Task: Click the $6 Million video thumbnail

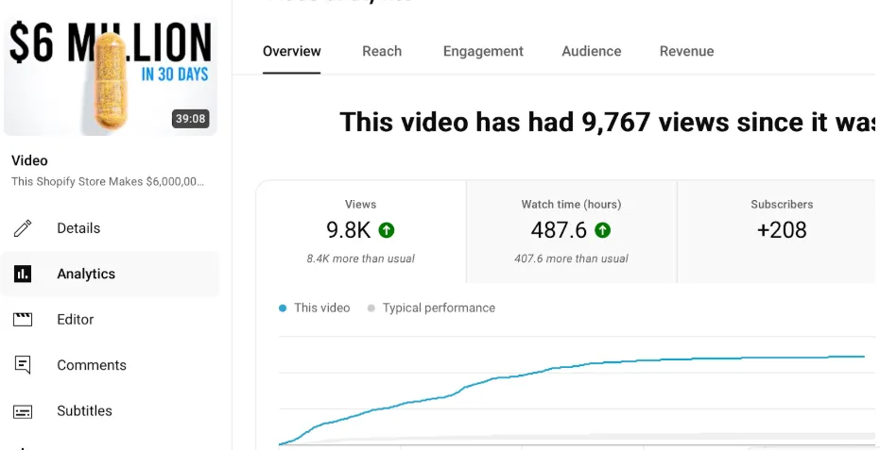Action: click(x=110, y=75)
